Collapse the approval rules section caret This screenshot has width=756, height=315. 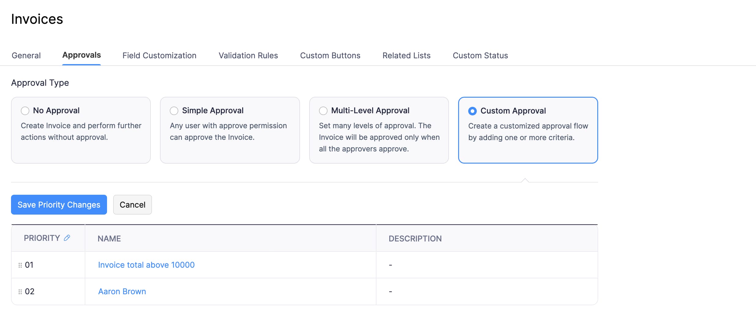[x=525, y=180]
